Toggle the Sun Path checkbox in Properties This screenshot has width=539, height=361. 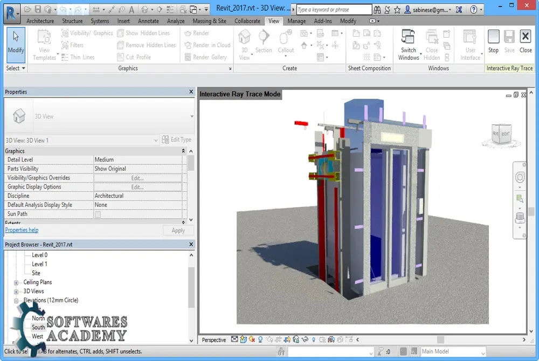98,214
